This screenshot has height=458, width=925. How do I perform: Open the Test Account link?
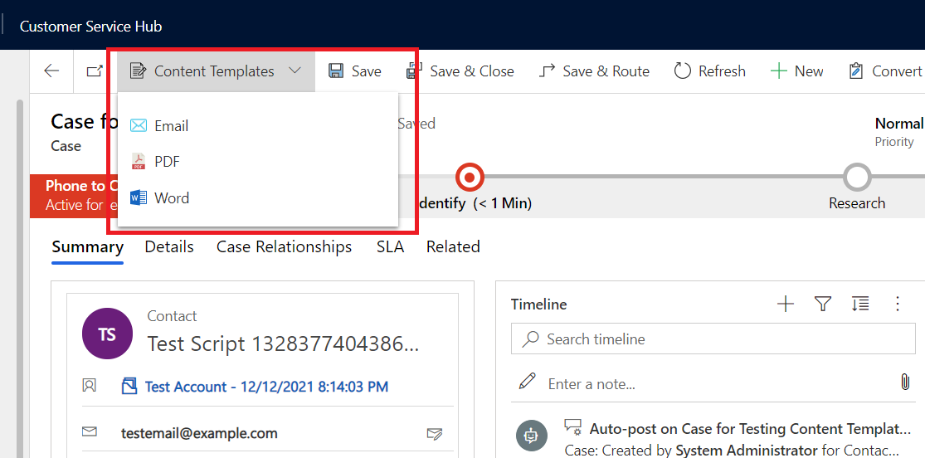[265, 387]
